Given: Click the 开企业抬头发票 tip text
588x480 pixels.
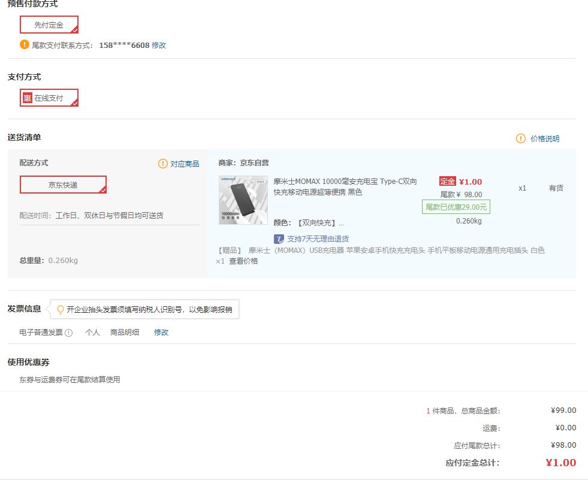Looking at the screenshot, I should (149, 309).
